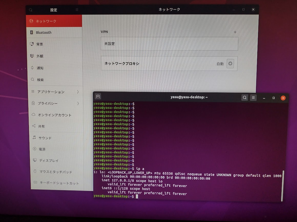Viewport: 297px width, 222px height.
Task: Click the サウンド music note icon
Action: click(34, 137)
